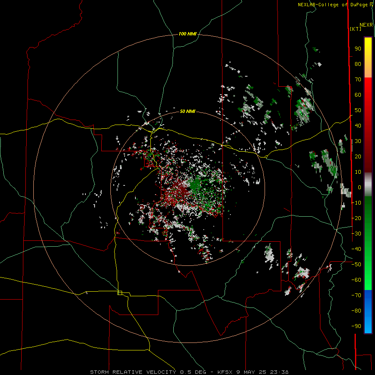Image resolution: width=375 pixels, height=375 pixels.
Task: Click the positive 40 scale value
Action: coord(358,126)
